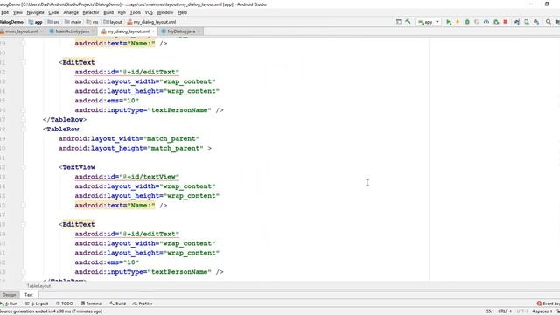Open the Analyze menu
Viewport: 560px width, 315px height.
[71, 12]
